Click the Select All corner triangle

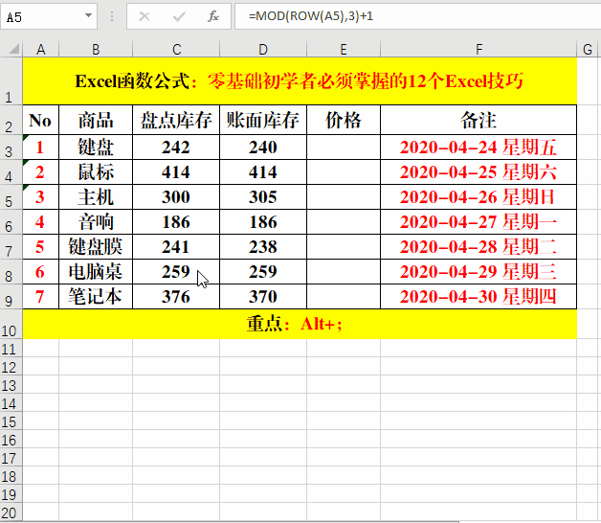coord(11,49)
